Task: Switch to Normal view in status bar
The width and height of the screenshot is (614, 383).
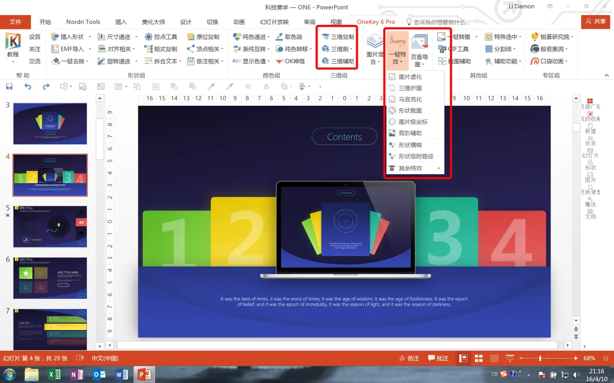Action: 463,358
